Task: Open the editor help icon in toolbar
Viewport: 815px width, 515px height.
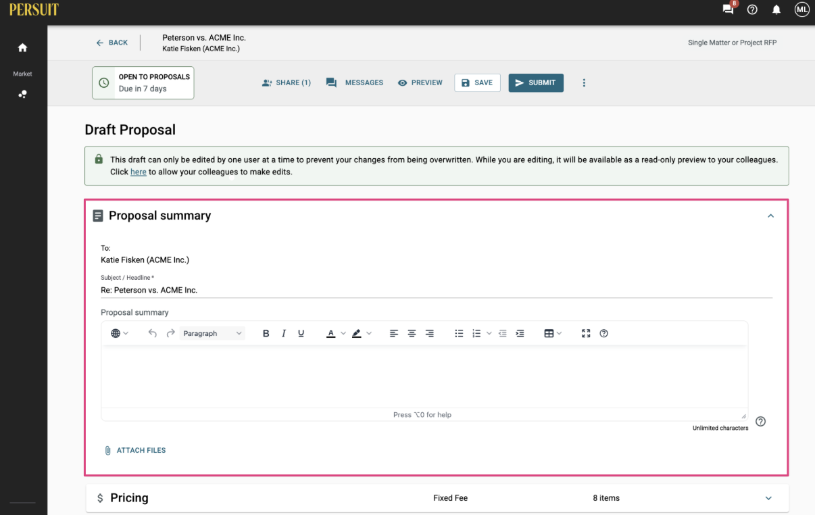Action: pyautogui.click(x=604, y=333)
